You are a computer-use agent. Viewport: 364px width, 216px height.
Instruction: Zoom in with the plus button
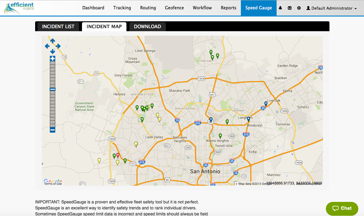[x=53, y=58]
